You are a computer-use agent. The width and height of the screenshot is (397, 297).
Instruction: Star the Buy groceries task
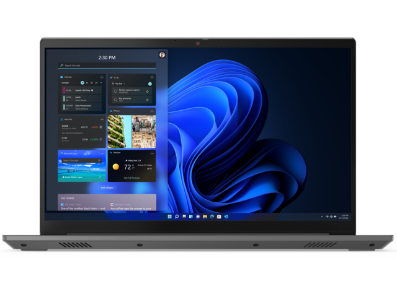click(x=148, y=99)
